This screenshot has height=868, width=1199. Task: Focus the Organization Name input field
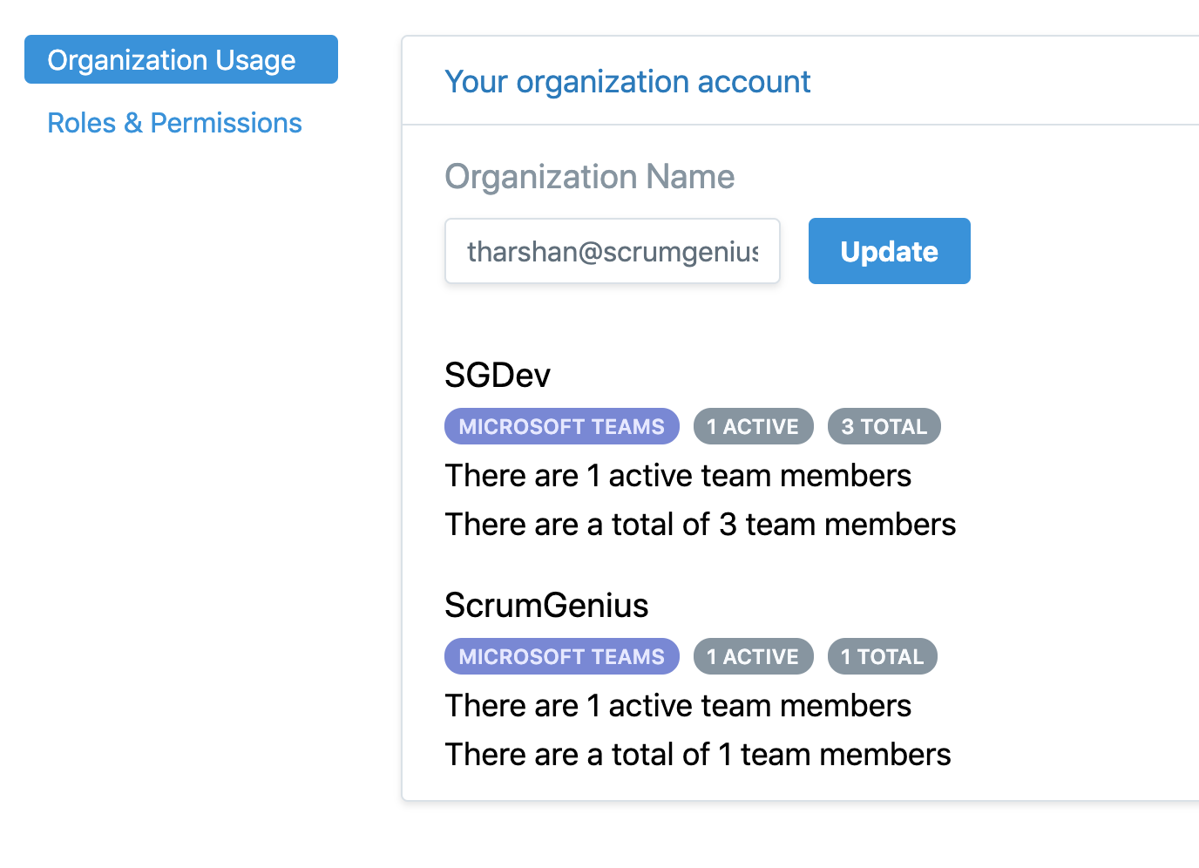coord(613,251)
